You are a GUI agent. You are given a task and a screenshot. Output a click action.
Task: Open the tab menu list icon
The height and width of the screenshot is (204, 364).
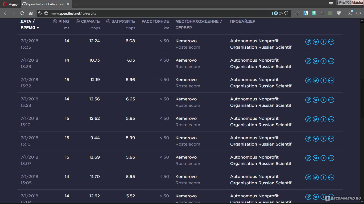(331, 4)
